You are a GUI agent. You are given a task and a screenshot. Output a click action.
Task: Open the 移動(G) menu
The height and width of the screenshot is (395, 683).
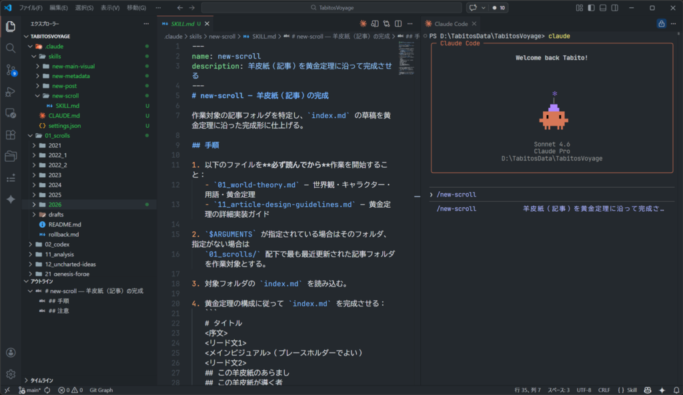(136, 8)
